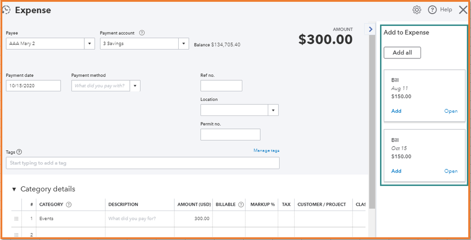The height and width of the screenshot is (240, 471).
Task: Click the Billable column help icon
Action: pos(241,205)
